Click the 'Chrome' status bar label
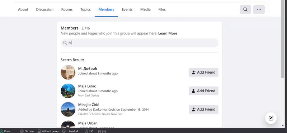 pyautogui.click(x=29, y=131)
